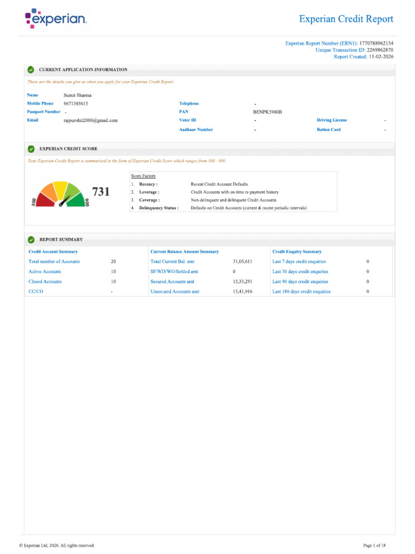Click Last 7 days credit enquiries
Viewport: 415px width, 554px height.
(x=299, y=262)
